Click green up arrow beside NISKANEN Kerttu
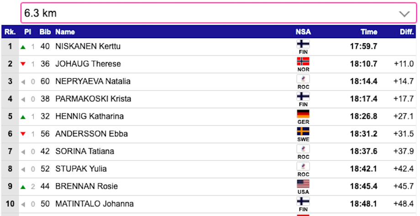 23,47
